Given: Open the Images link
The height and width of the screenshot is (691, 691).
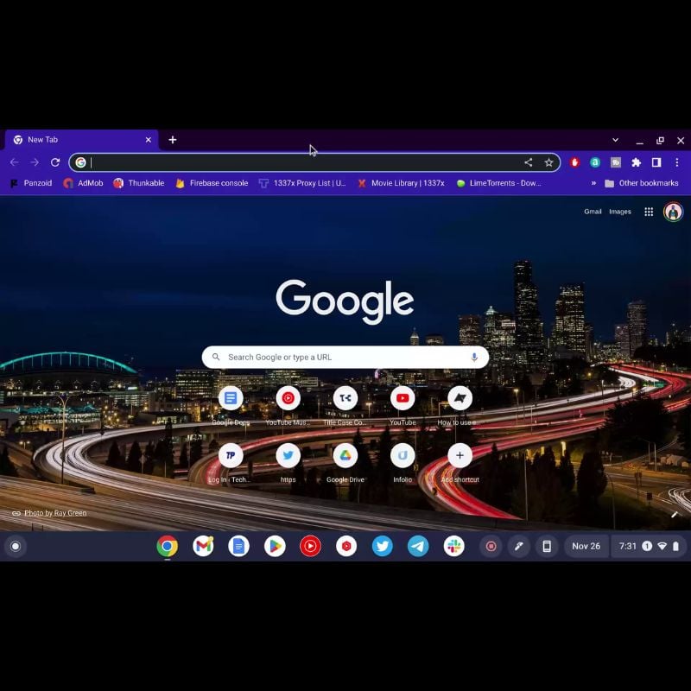Looking at the screenshot, I should 620,212.
